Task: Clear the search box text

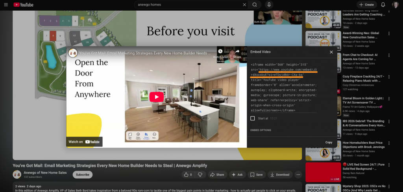Action: 244,5
